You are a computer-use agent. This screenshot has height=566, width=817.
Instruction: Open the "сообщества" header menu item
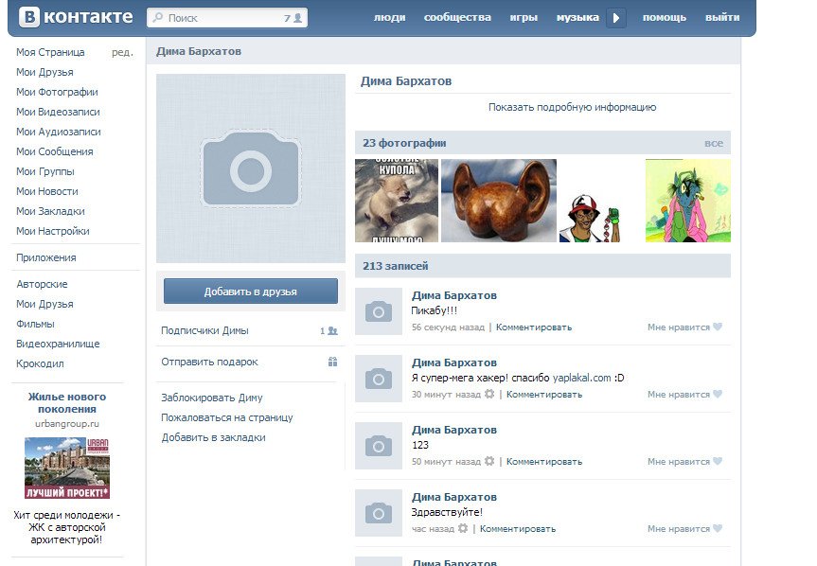pos(457,18)
